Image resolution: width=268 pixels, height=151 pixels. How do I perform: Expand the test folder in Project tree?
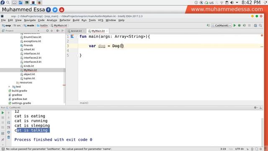click(9, 87)
